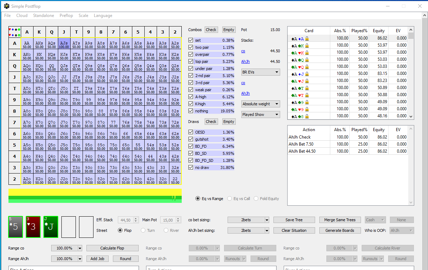
Task: Open the Cloud menu
Action: tap(22, 16)
